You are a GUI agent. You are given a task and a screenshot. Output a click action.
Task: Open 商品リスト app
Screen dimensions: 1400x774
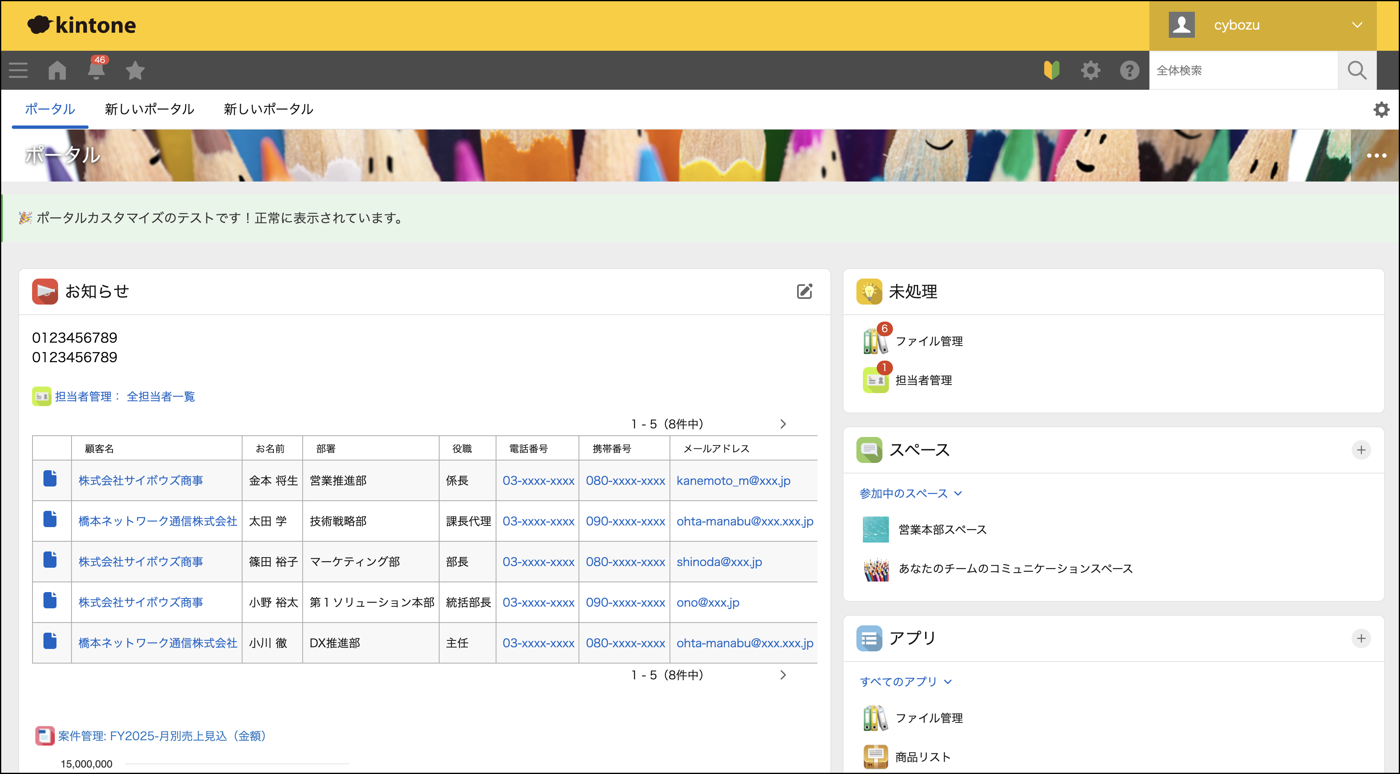point(923,758)
